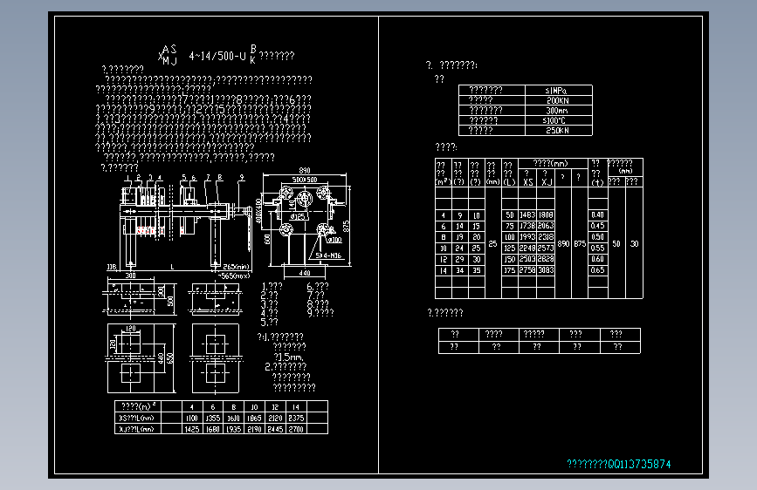The width and height of the screenshot is (757, 490).
Task: Click the "1610" cell in the bottom length table
Action: coord(234,419)
